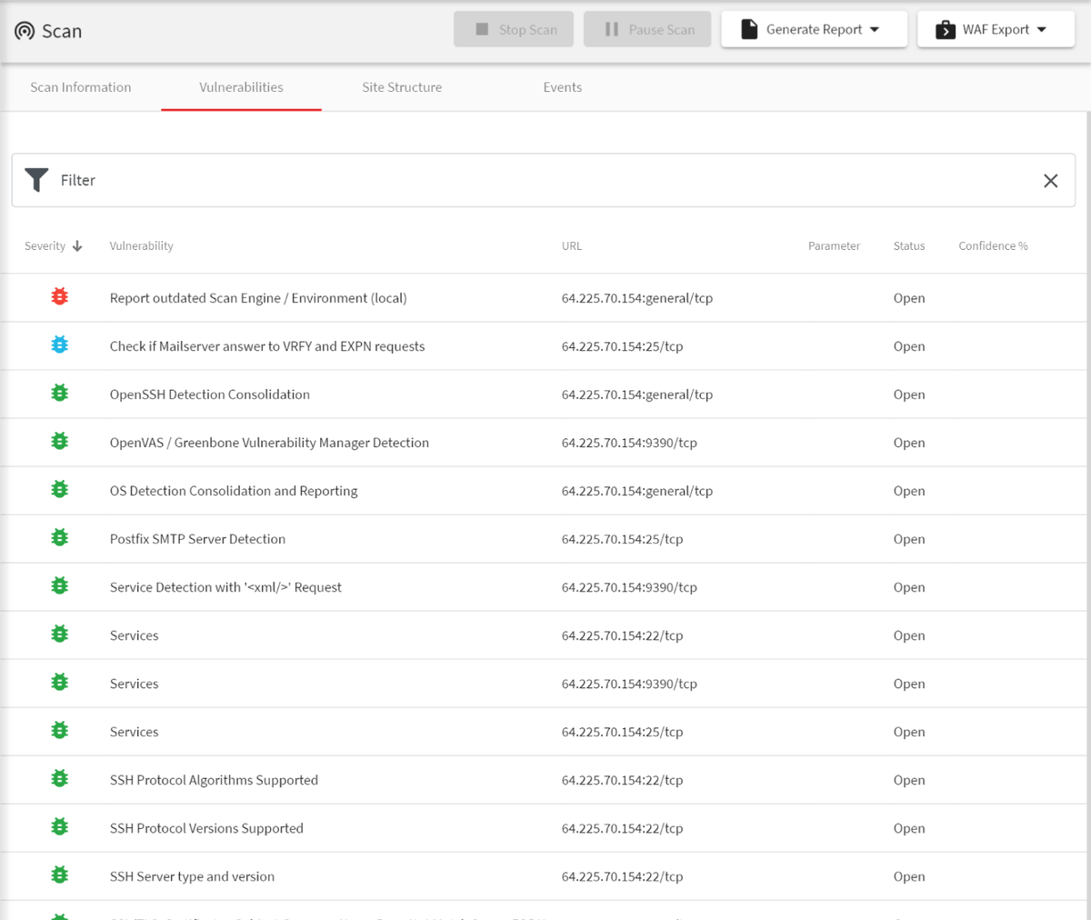This screenshot has height=920, width=1091.
Task: Click the blue info severity bug for VRFY check
Action: tap(60, 345)
